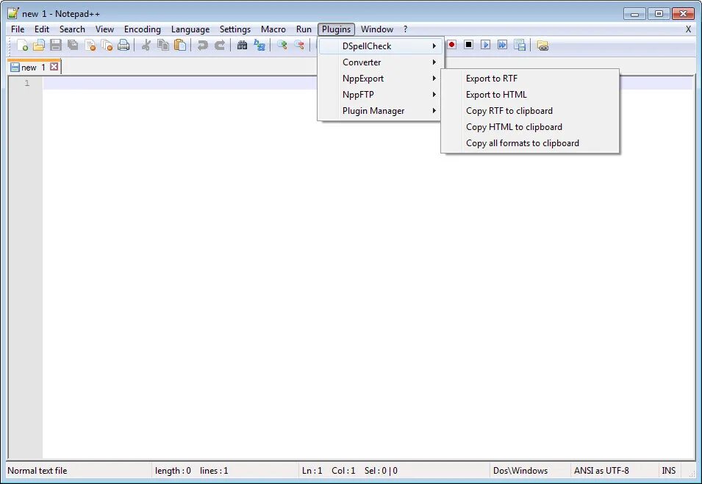Open the Language menu
This screenshot has height=484, width=702.
coord(190,29)
